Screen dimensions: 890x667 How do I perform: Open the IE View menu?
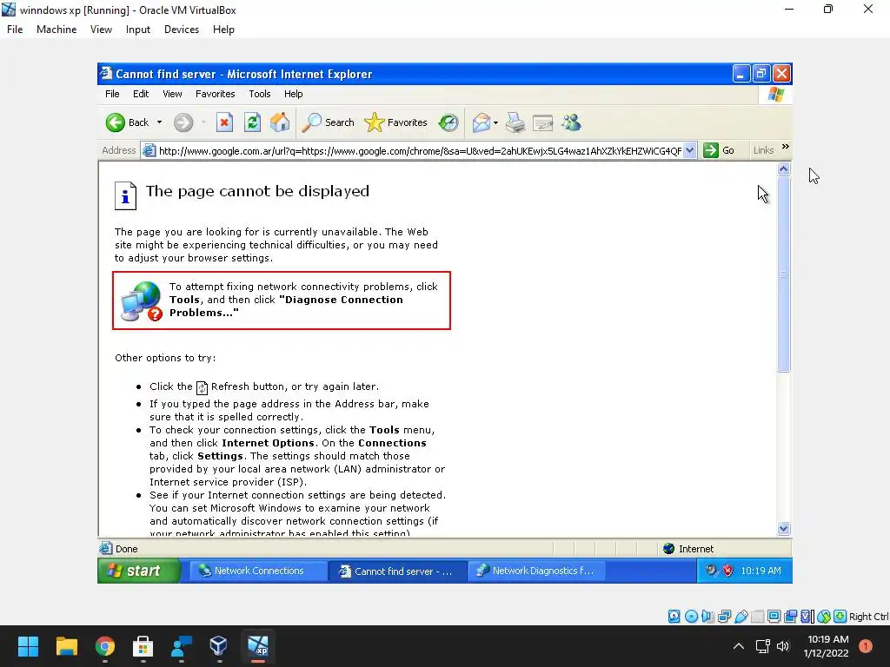(x=172, y=94)
